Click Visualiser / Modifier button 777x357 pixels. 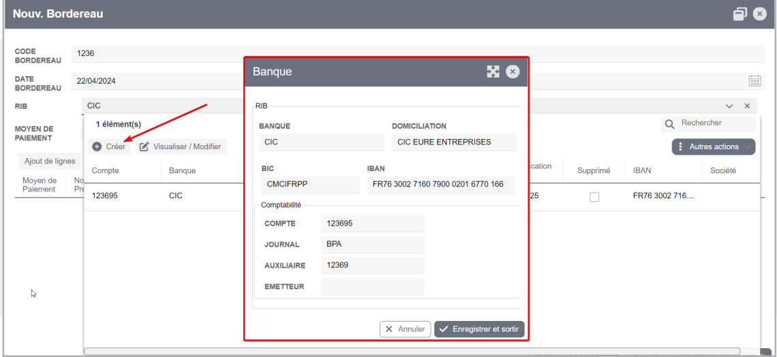(x=181, y=146)
